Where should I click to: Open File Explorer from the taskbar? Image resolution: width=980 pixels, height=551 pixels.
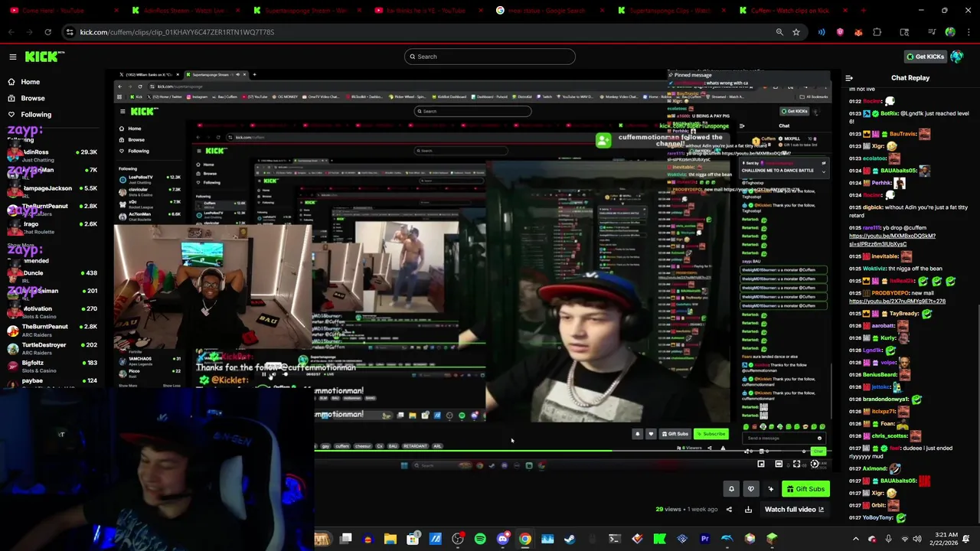(390, 540)
